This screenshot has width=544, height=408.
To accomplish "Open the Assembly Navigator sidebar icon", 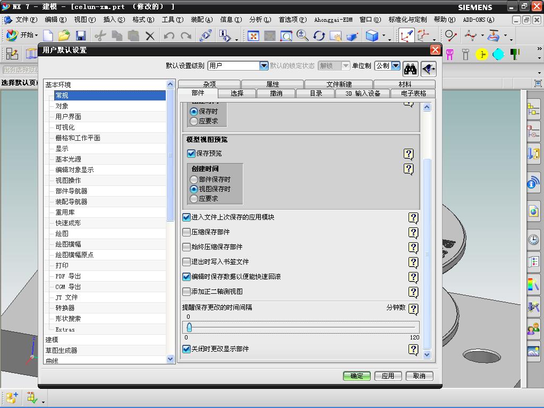I will (x=533, y=109).
